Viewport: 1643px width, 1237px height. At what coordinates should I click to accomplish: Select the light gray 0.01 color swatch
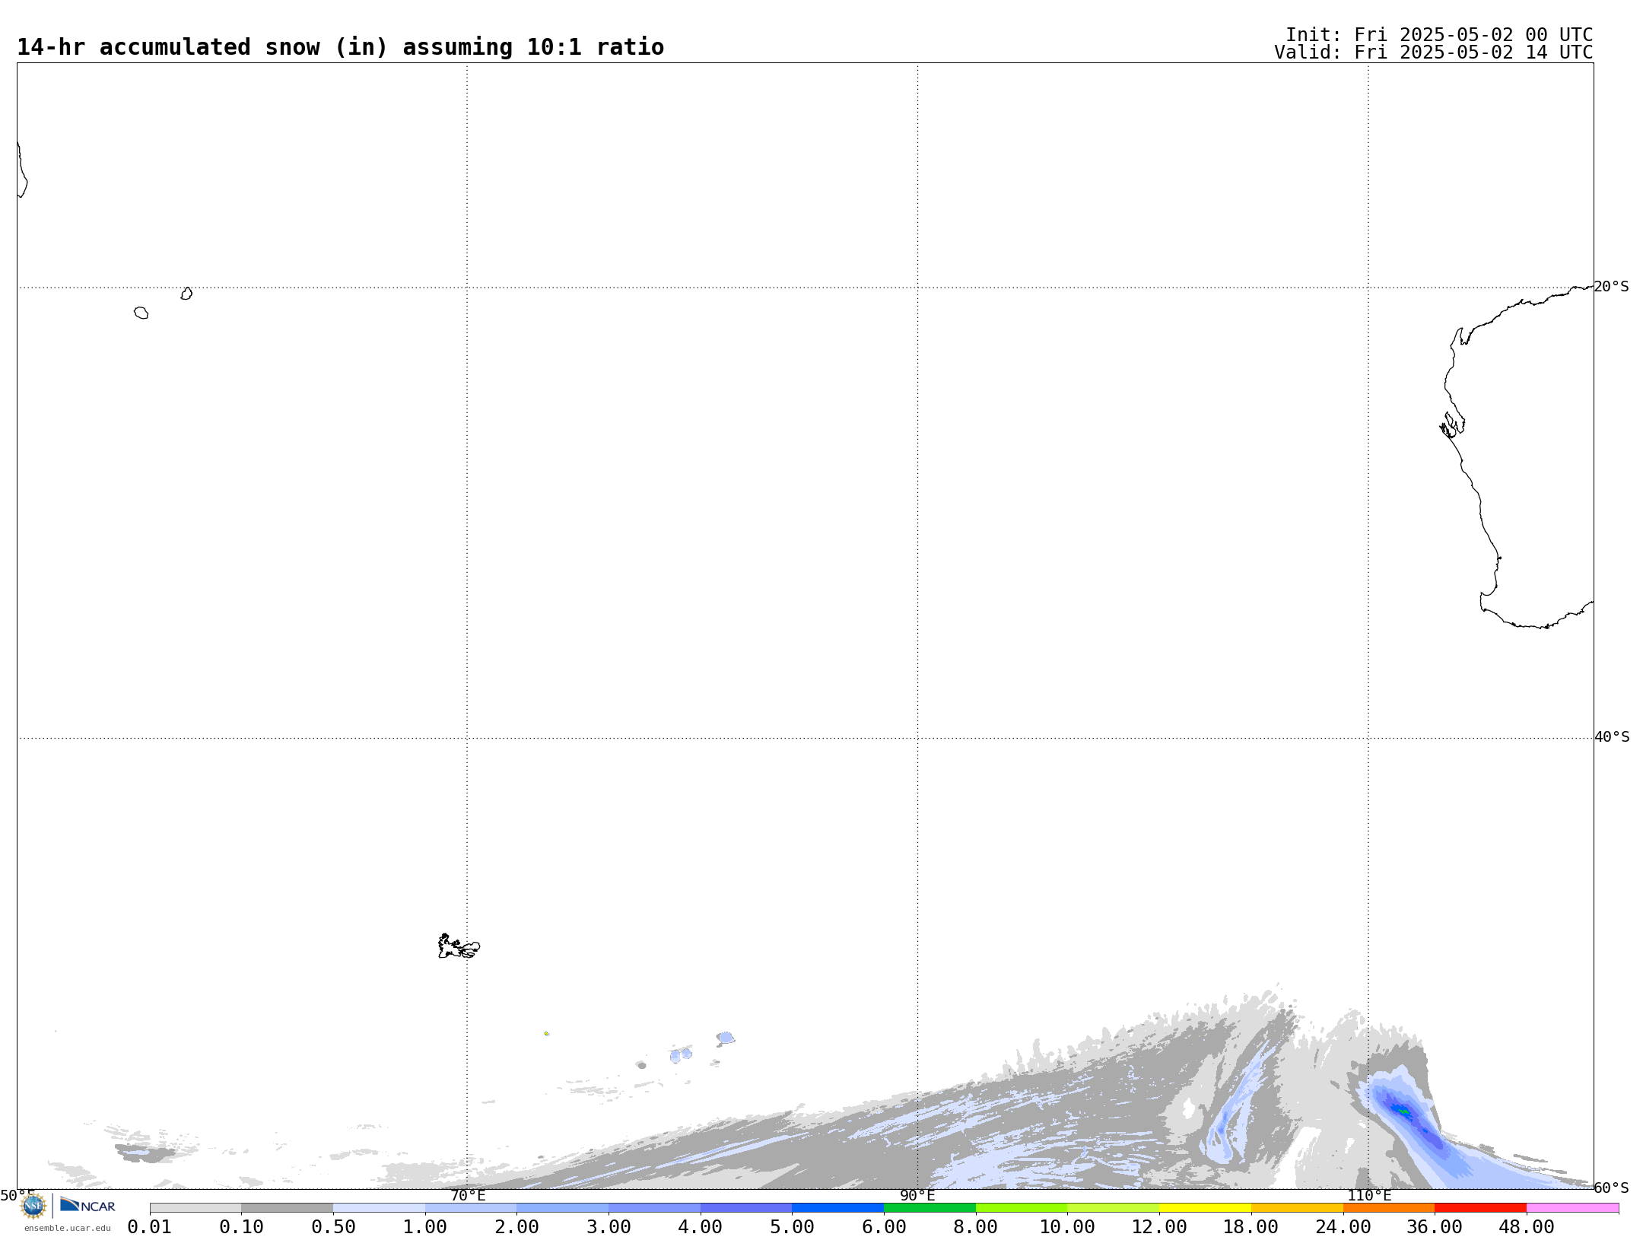(x=195, y=1208)
